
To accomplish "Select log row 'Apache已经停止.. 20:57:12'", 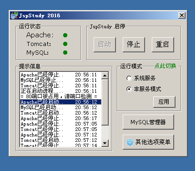I will (60, 135).
